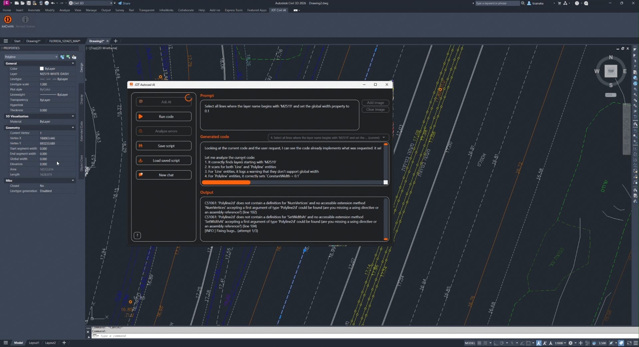Click the TOP face of the ViewCube
The image size is (639, 347).
(611, 71)
